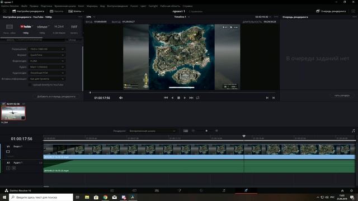Start forward playback in the viewer
Viewport: 358px width, 201px height.
pos(185,98)
